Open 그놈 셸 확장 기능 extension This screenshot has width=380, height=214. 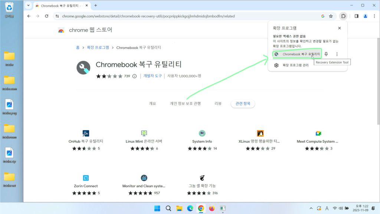(x=202, y=185)
